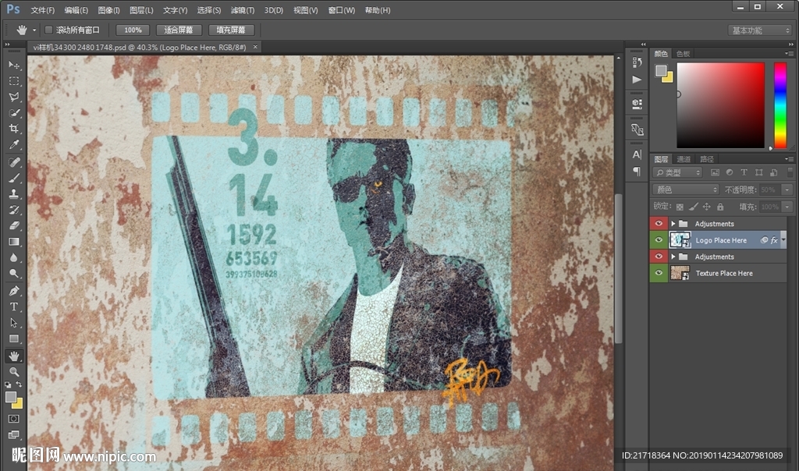
Task: Select the Dodge tool
Action: [x=14, y=274]
